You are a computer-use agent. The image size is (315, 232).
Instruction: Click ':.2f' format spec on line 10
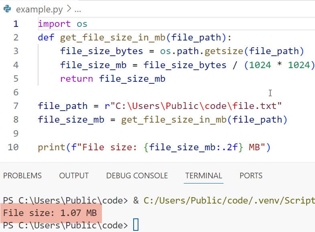coord(227,147)
